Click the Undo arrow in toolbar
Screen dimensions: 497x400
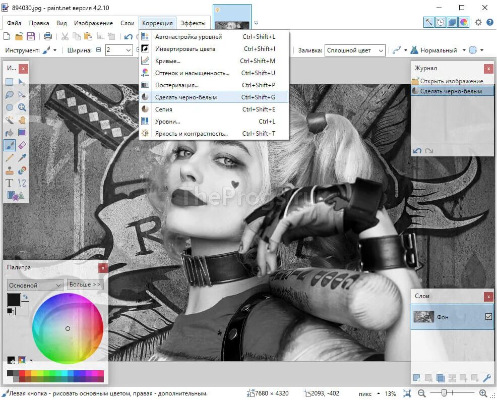point(129,37)
